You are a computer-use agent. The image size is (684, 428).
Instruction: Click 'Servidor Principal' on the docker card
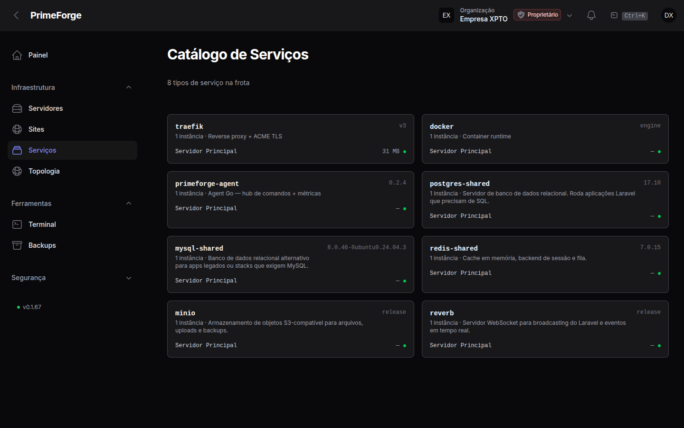(x=461, y=151)
